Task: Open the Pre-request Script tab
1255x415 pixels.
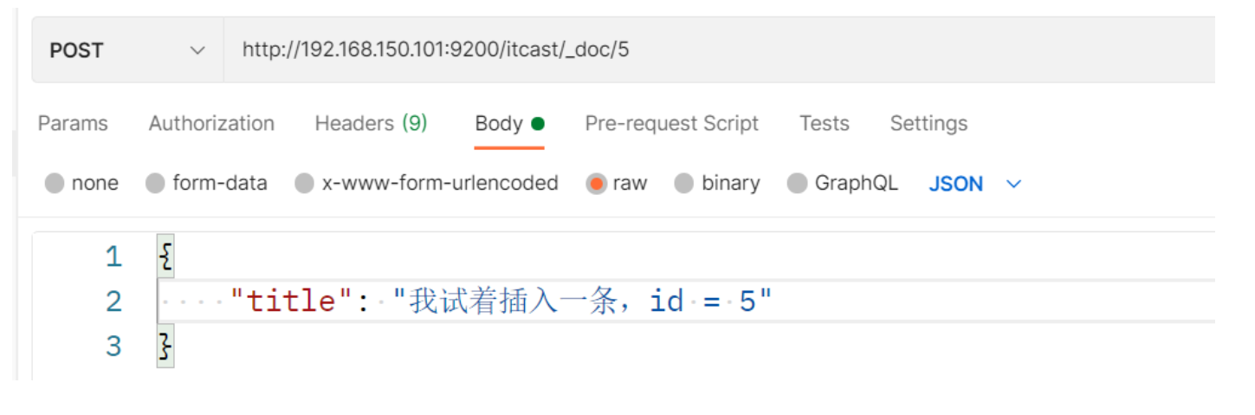Action: [x=671, y=124]
